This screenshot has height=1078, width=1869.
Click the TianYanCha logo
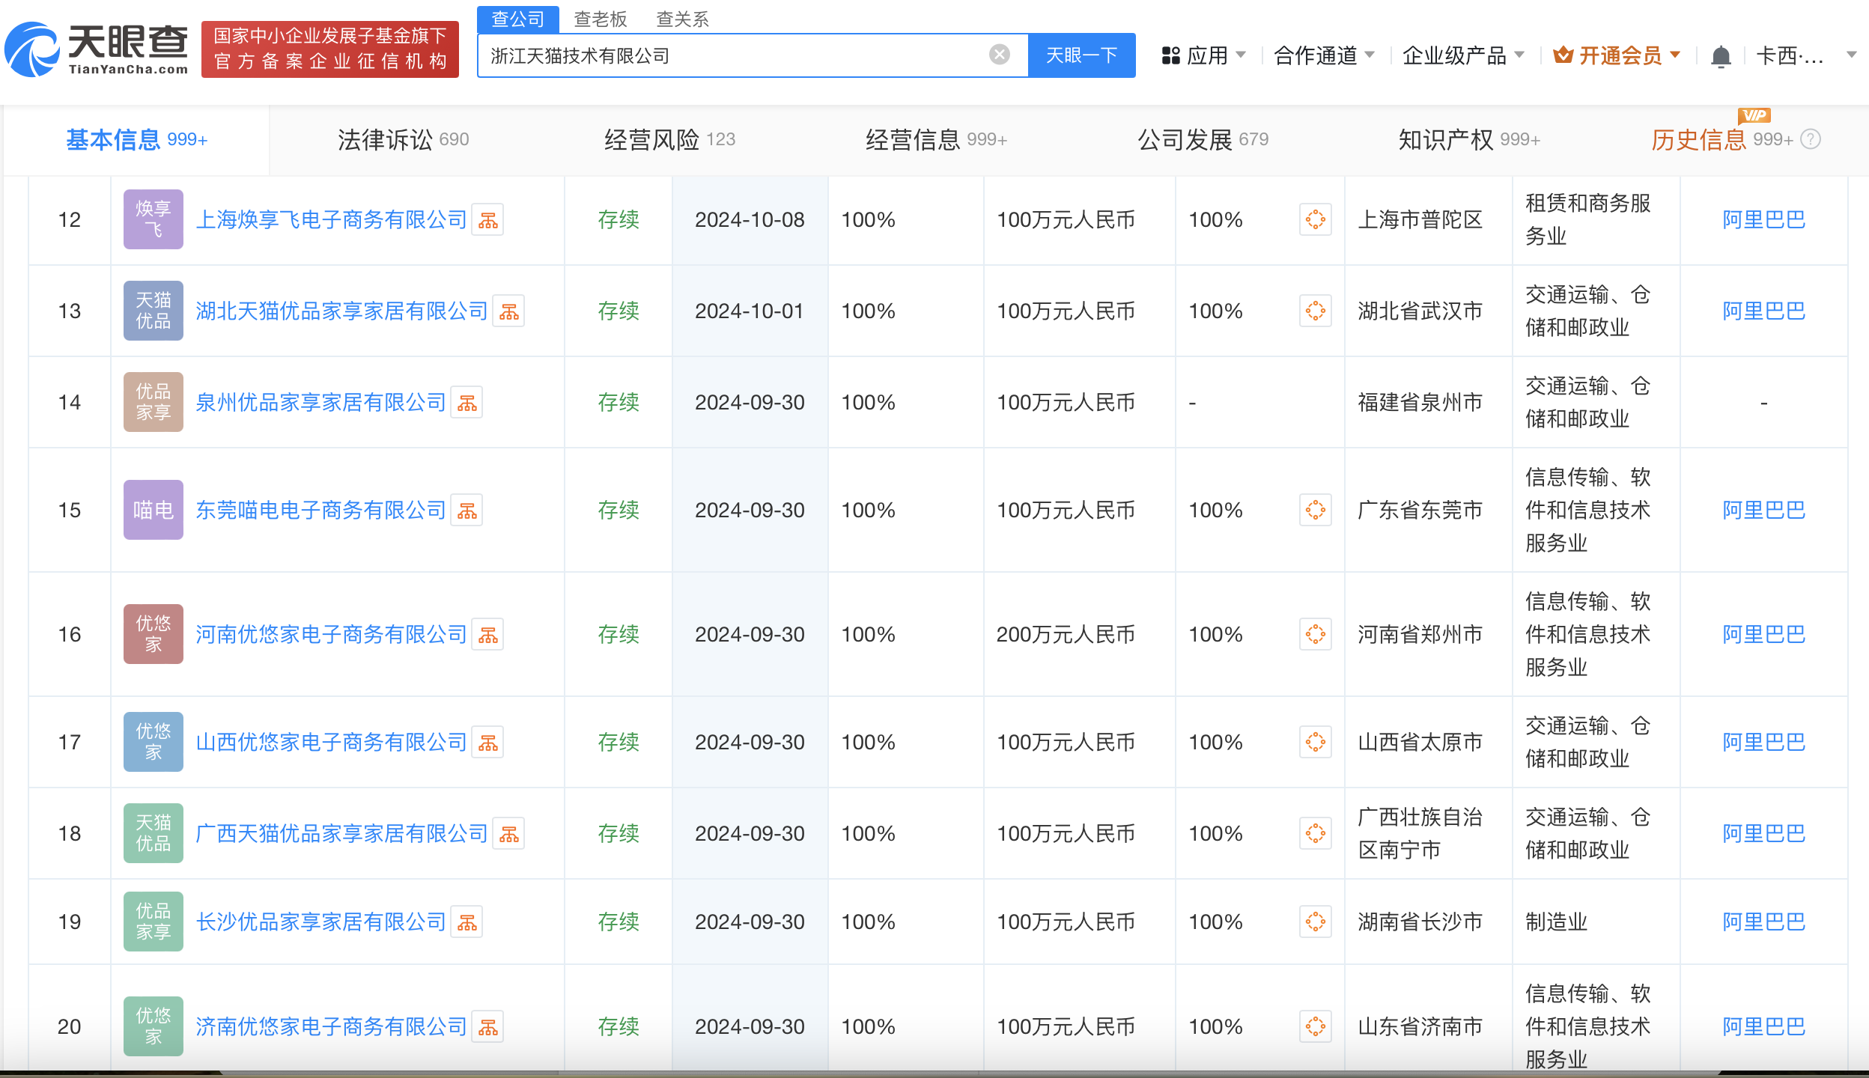[97, 49]
